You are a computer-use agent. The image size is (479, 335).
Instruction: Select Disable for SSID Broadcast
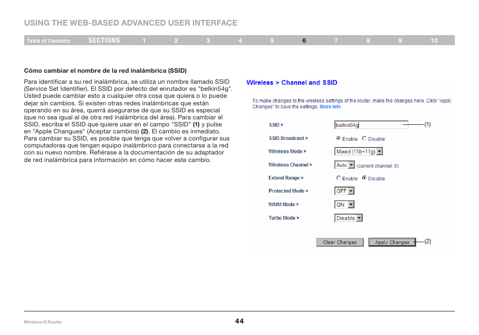(x=364, y=138)
